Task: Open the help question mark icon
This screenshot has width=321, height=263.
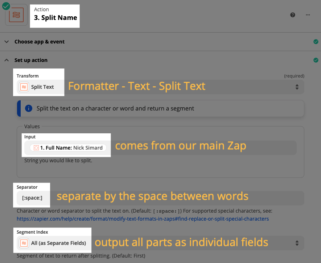Action: pos(293,15)
